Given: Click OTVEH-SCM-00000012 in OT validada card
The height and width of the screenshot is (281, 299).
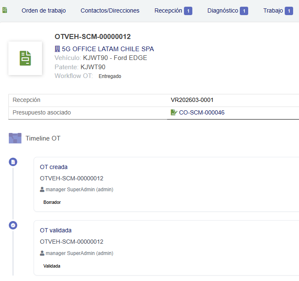Looking at the screenshot, I should point(71,242).
